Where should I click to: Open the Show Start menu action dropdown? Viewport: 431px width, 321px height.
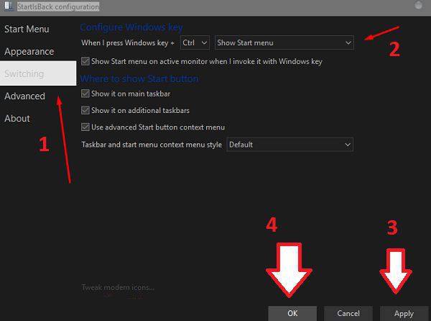pos(284,42)
